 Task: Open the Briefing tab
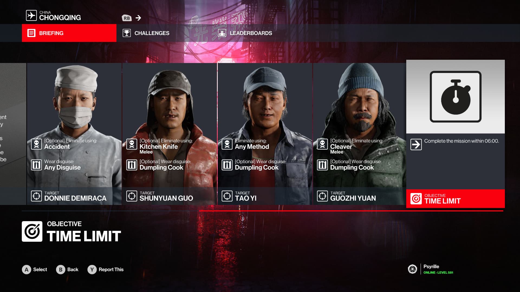(x=69, y=33)
